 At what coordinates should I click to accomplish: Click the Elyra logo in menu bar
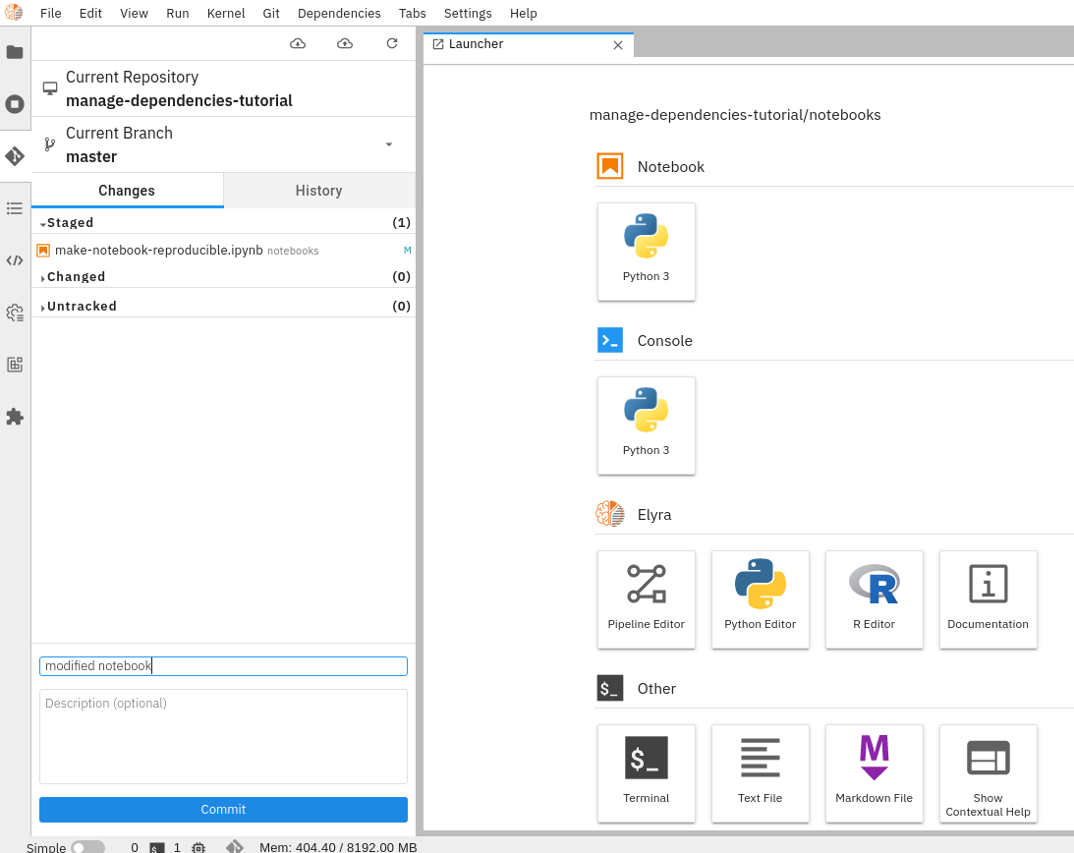point(14,13)
